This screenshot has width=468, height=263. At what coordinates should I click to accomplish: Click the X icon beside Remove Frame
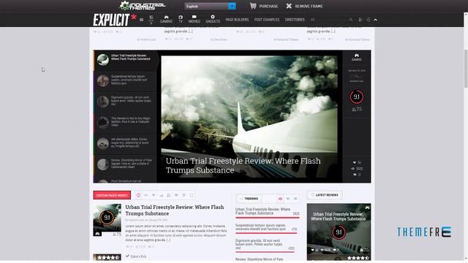coord(289,6)
